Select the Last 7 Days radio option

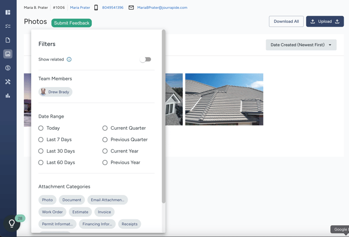[41, 140]
